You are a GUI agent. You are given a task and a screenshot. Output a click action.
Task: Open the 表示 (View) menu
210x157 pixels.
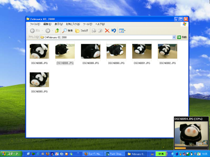click(59, 24)
